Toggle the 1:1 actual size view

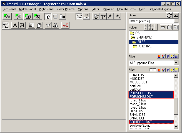(48, 17)
